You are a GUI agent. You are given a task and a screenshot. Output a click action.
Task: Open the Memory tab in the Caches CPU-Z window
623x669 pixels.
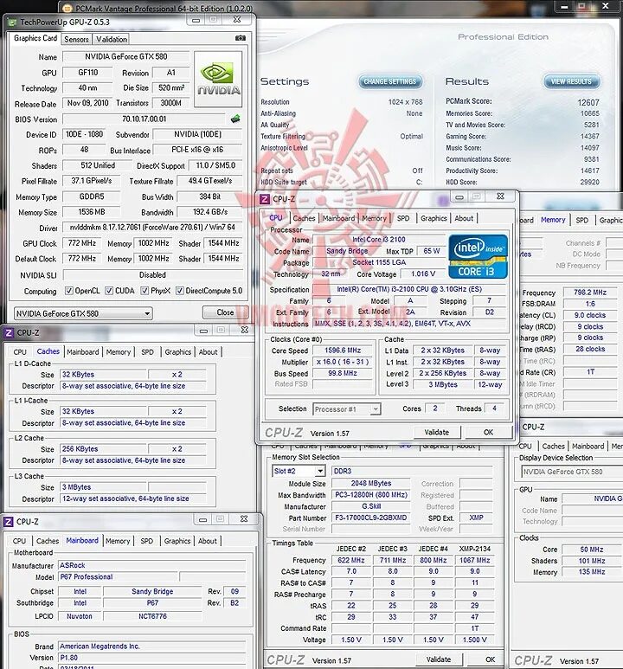[x=119, y=352]
